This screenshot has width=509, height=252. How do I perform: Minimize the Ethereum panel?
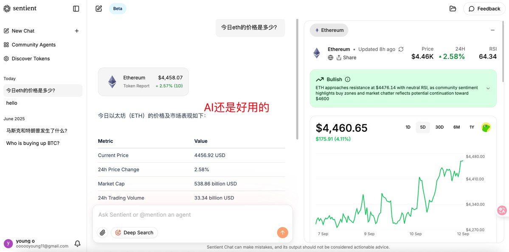492,30
